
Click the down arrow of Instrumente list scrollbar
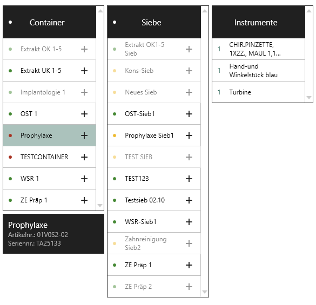(x=309, y=98)
